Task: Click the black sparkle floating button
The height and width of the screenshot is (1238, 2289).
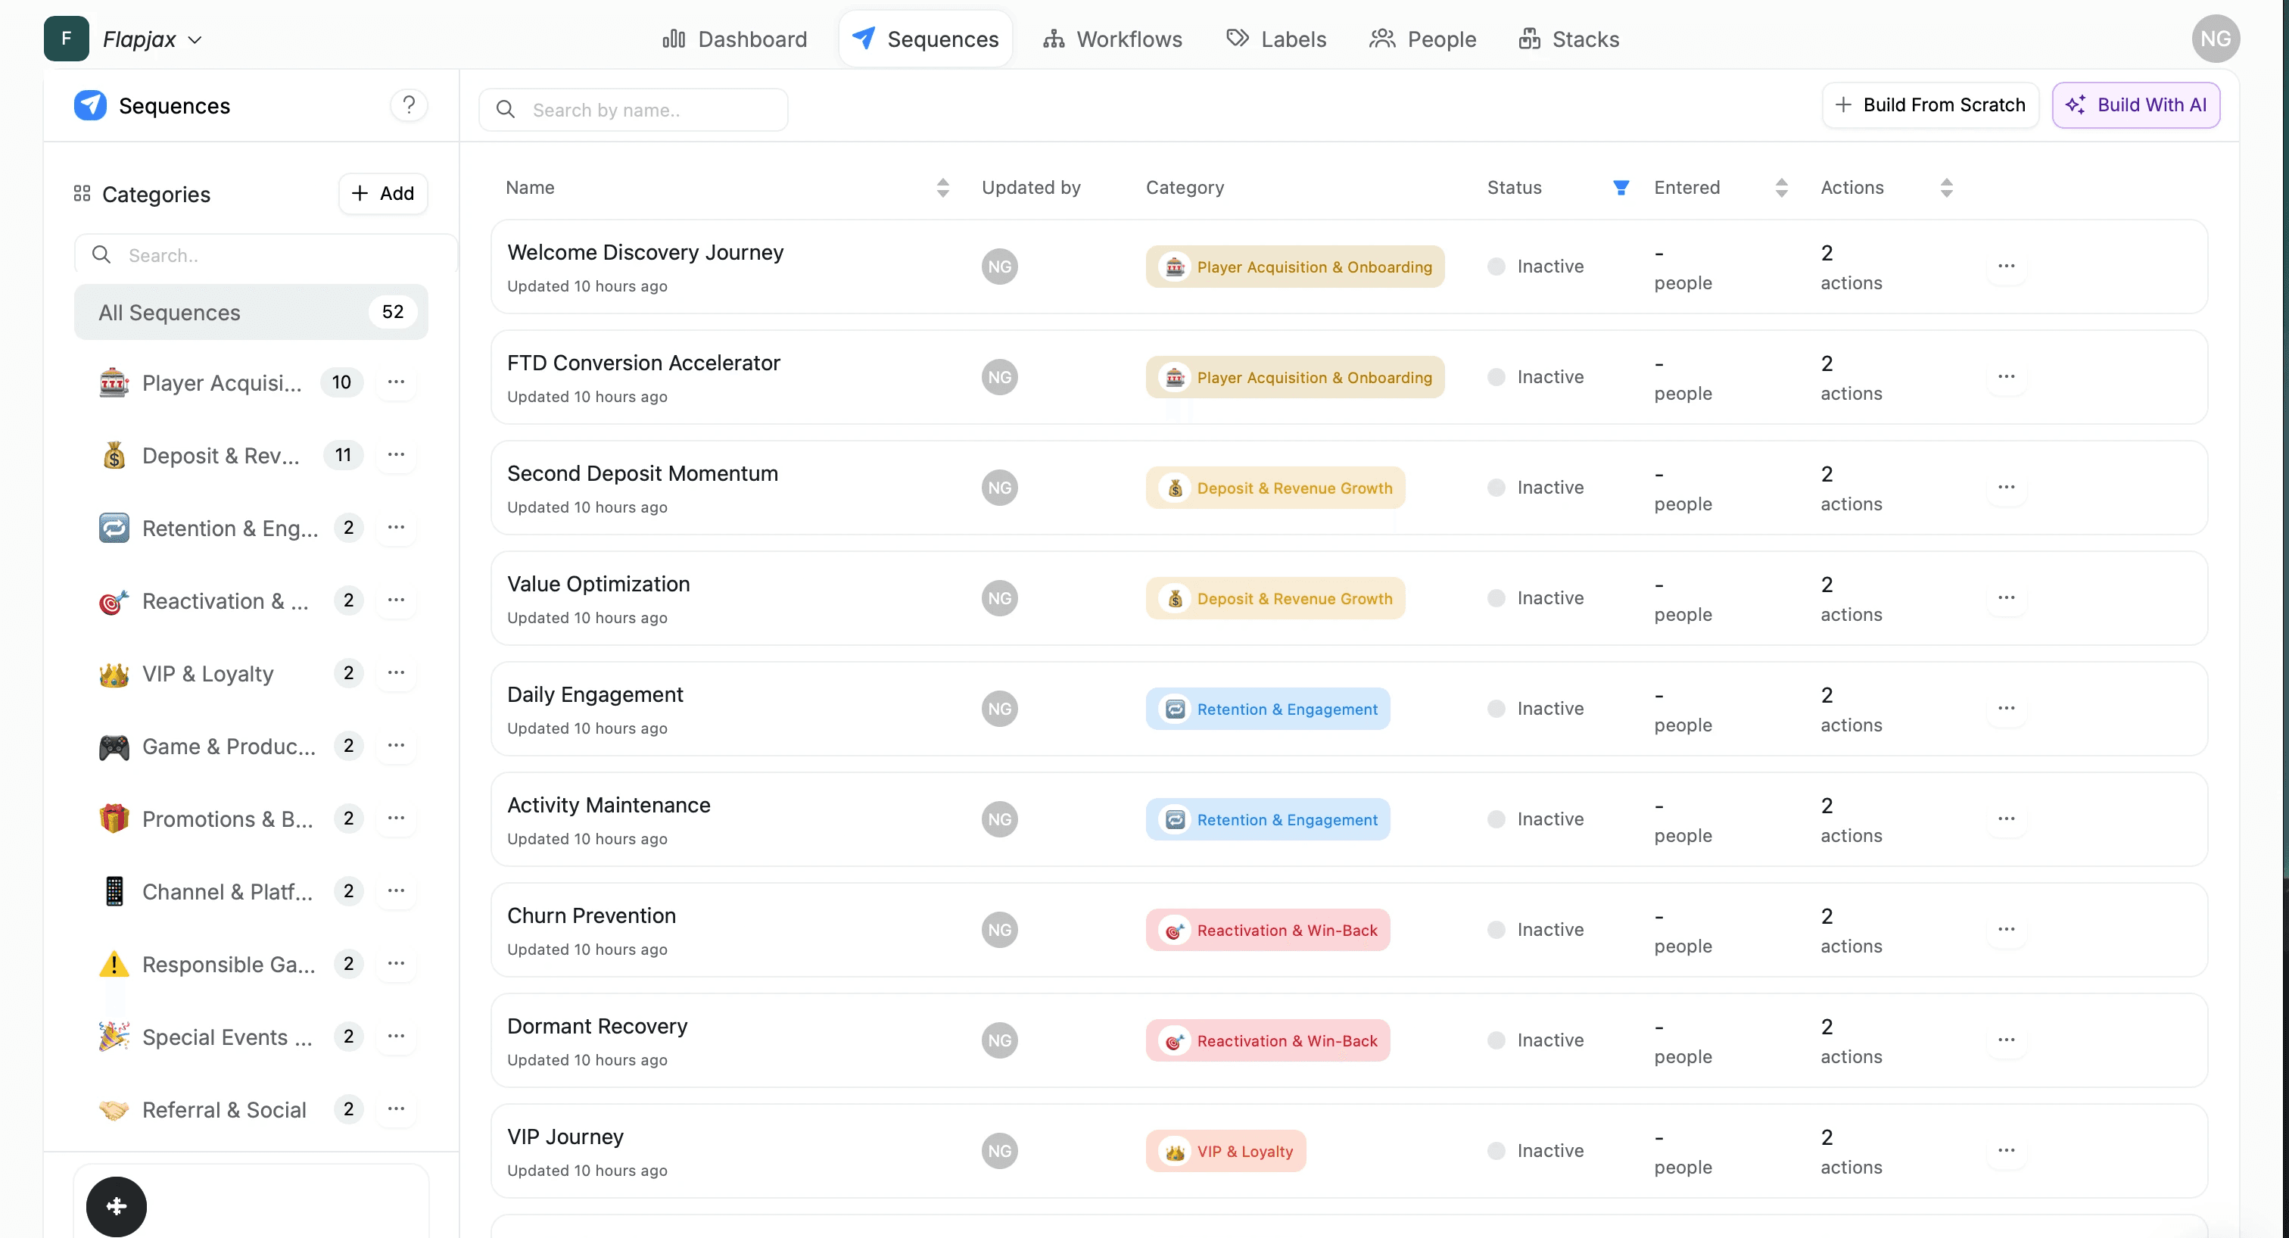Action: (117, 1205)
